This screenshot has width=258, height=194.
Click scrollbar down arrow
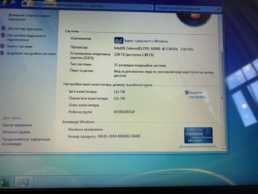(224, 149)
